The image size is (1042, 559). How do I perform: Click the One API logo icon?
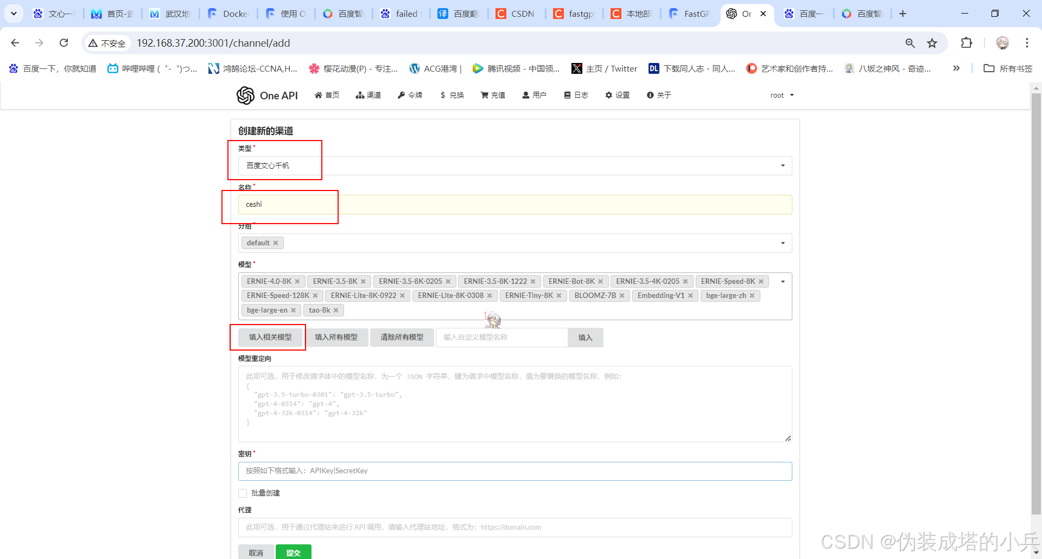[245, 96]
